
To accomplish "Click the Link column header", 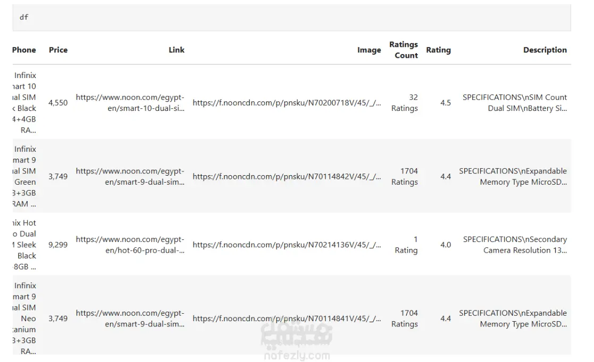I will tap(177, 50).
